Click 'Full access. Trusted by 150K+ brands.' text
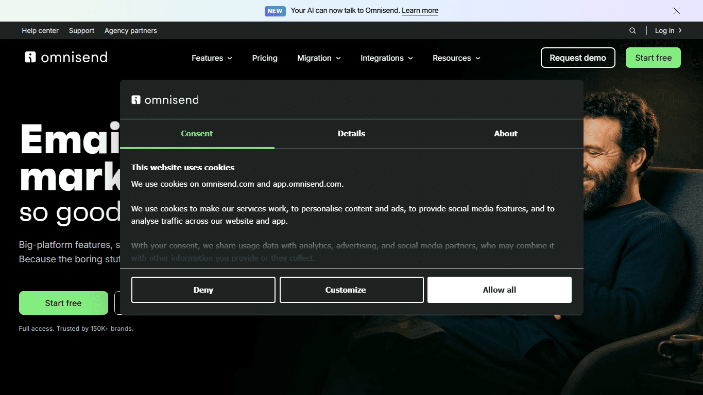The width and height of the screenshot is (703, 395). (76, 328)
